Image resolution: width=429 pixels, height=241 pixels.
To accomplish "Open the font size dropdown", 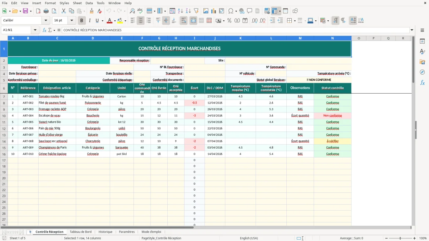I will pos(71,21).
